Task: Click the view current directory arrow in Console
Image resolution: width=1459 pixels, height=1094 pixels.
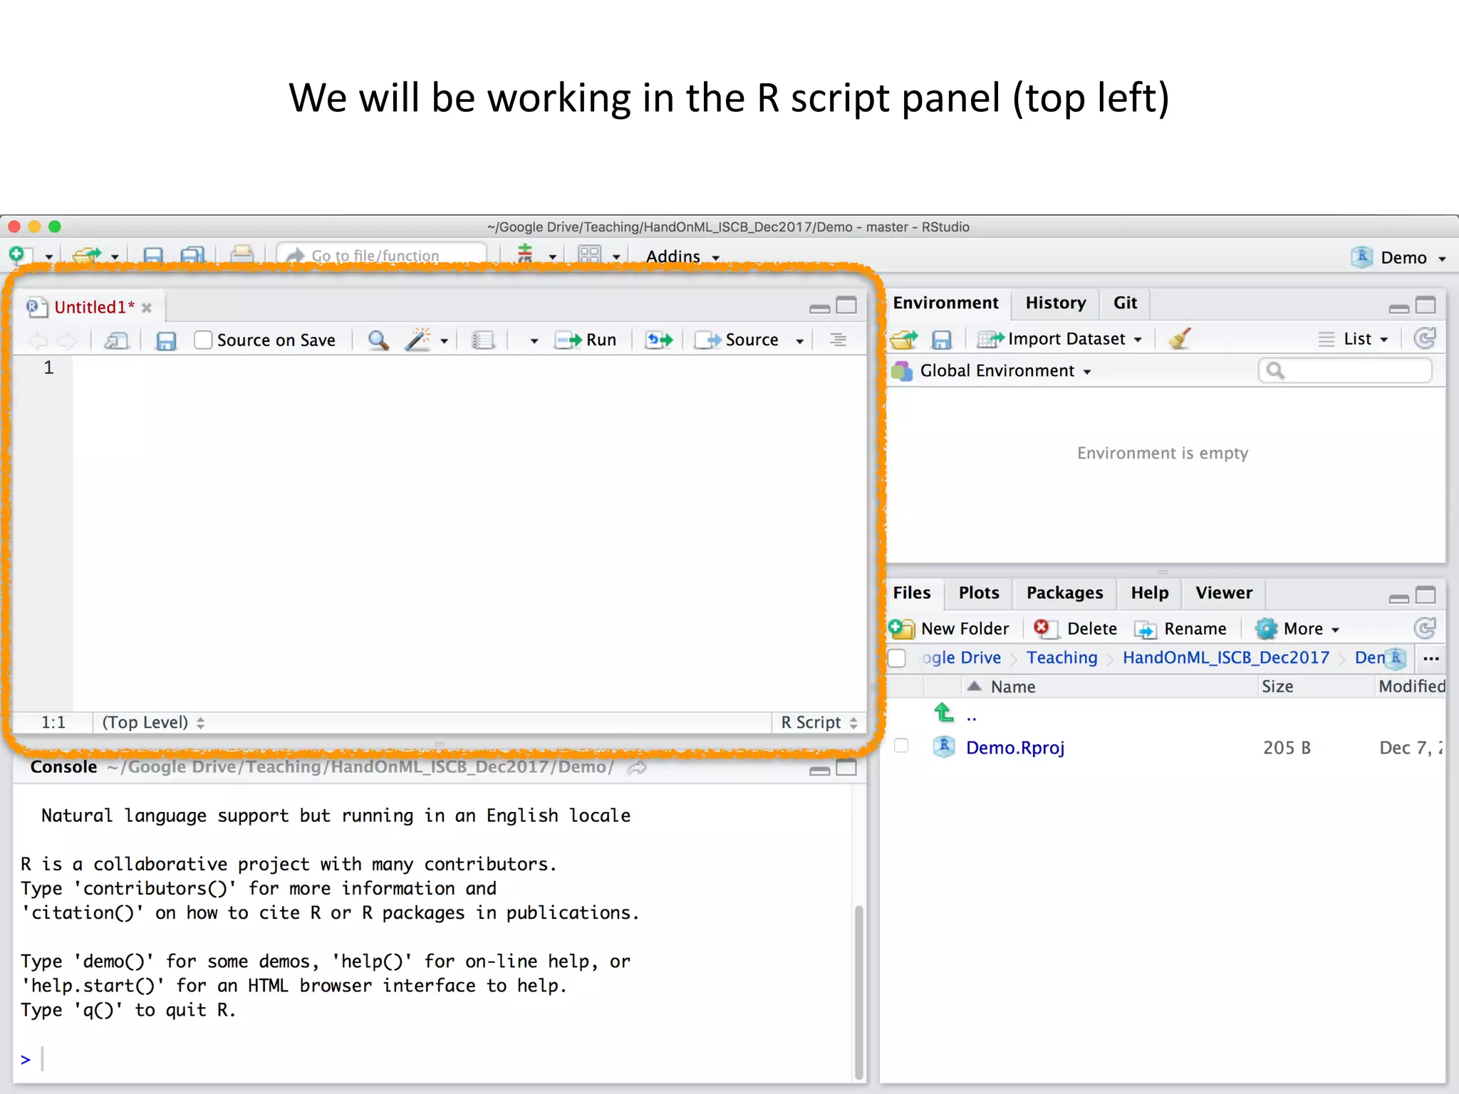Action: click(x=637, y=767)
